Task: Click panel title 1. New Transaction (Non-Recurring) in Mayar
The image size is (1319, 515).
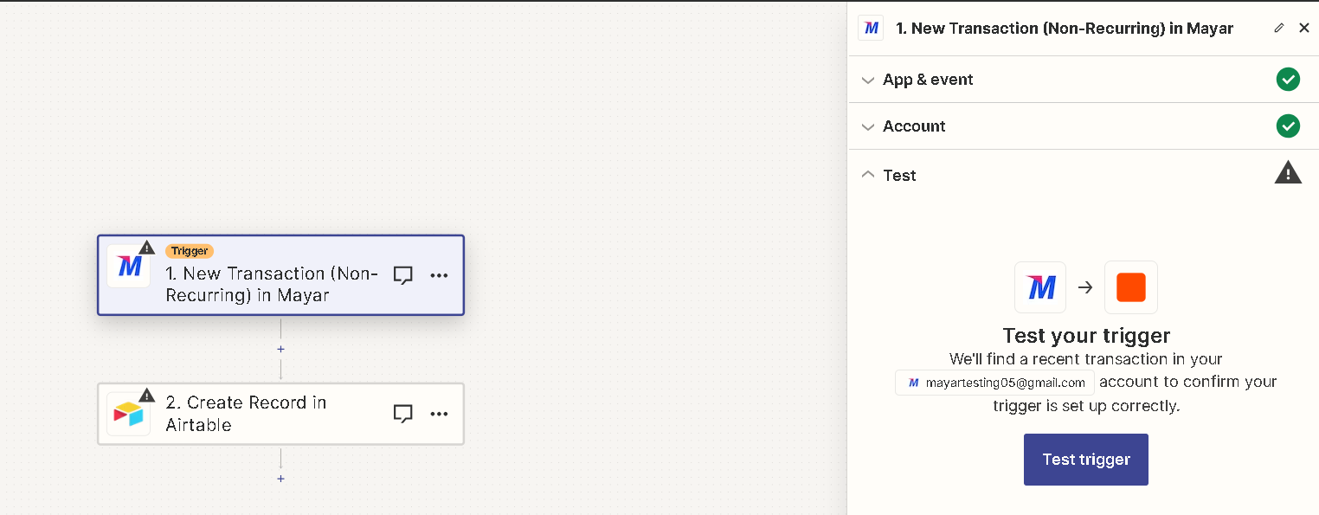Action: coord(1065,29)
